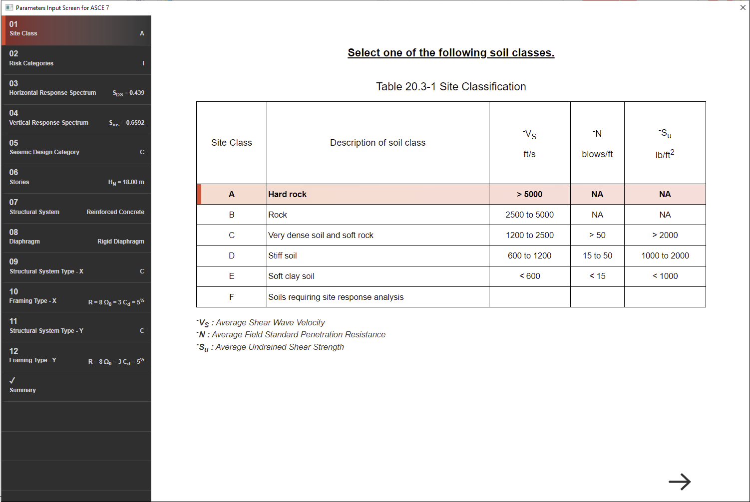Open step 09 Structural System Type - X
The width and height of the screenshot is (750, 502).
tap(75, 266)
